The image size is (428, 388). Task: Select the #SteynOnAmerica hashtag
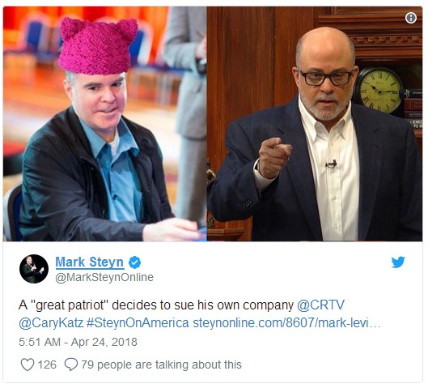138,323
